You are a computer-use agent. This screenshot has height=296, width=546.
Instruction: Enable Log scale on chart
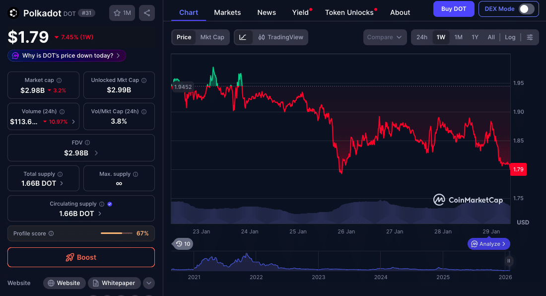coord(510,37)
